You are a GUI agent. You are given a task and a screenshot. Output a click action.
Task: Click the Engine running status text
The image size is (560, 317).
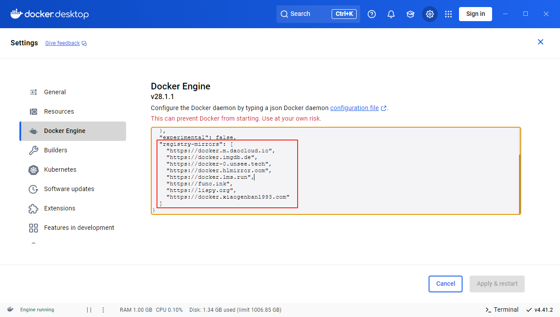[x=37, y=310]
